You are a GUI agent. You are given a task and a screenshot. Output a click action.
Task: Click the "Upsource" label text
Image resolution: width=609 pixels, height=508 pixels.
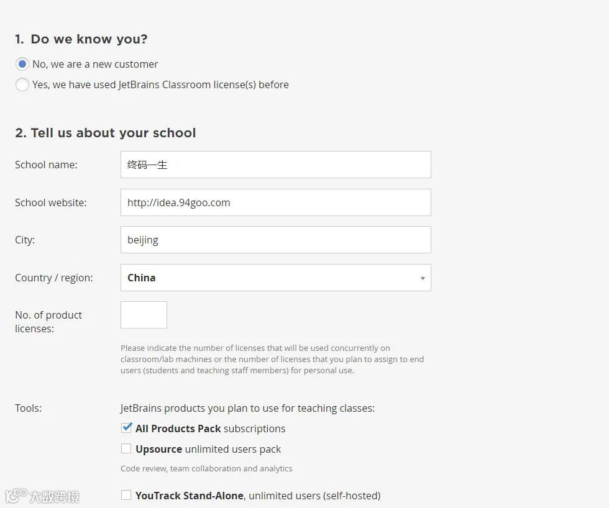[x=159, y=449]
